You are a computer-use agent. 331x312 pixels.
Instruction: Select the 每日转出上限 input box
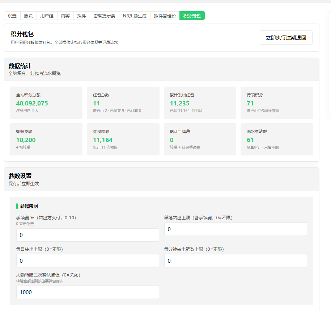88,261
